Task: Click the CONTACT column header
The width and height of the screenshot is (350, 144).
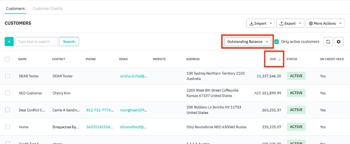Action: click(58, 59)
